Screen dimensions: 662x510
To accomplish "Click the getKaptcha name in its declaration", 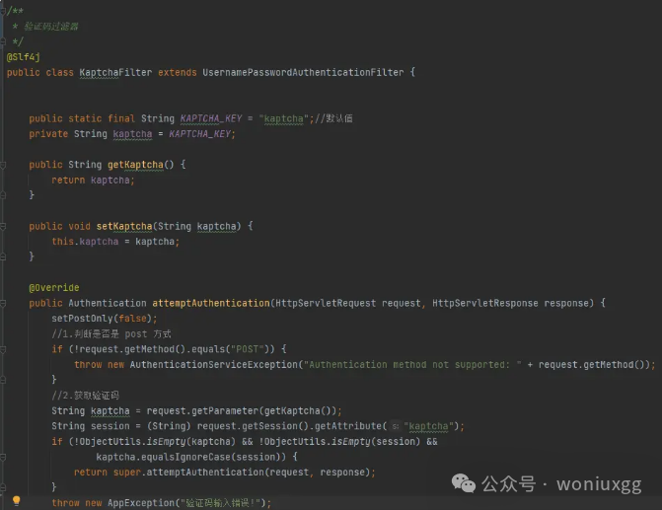I will coord(135,165).
